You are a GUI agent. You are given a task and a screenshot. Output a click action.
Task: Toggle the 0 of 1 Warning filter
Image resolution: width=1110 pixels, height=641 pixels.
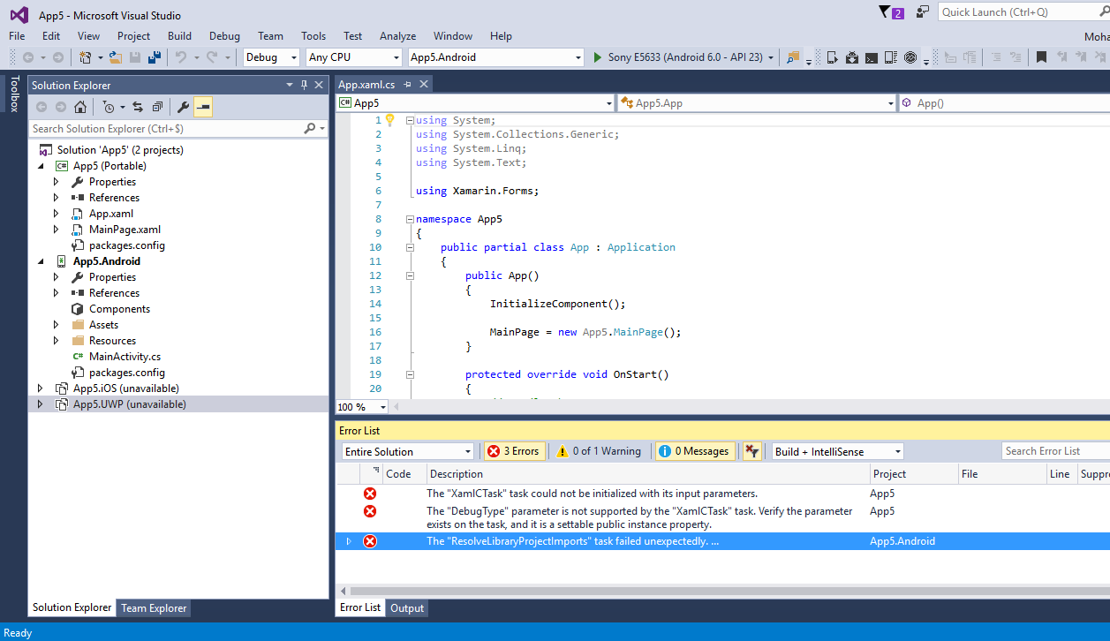click(599, 451)
